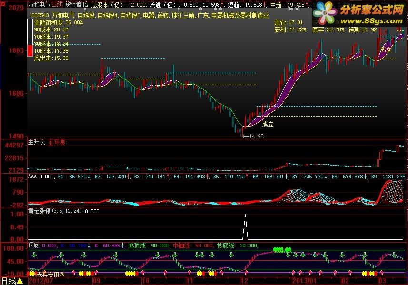The width and height of the screenshot is (408, 285).
Task: Click the 底出击:15.36 line
Action: (51, 58)
